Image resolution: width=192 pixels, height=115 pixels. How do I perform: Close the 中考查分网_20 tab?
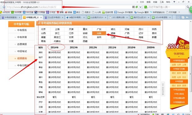point(41,18)
